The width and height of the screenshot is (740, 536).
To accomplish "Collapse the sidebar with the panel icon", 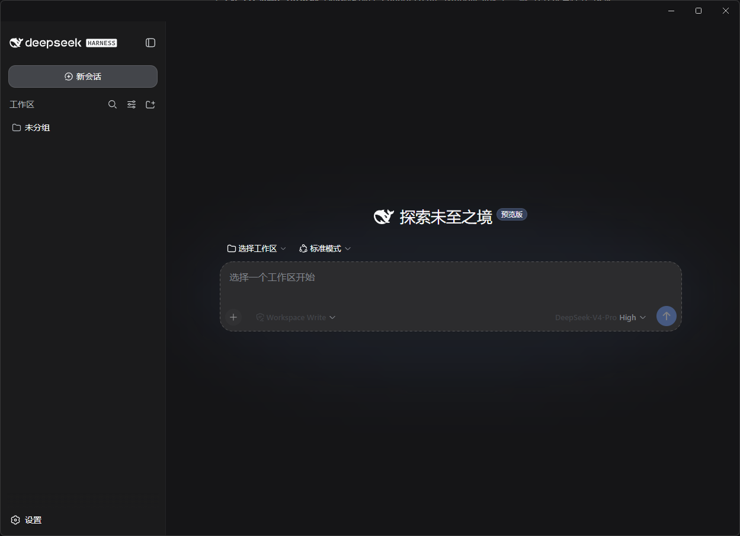I will point(150,43).
